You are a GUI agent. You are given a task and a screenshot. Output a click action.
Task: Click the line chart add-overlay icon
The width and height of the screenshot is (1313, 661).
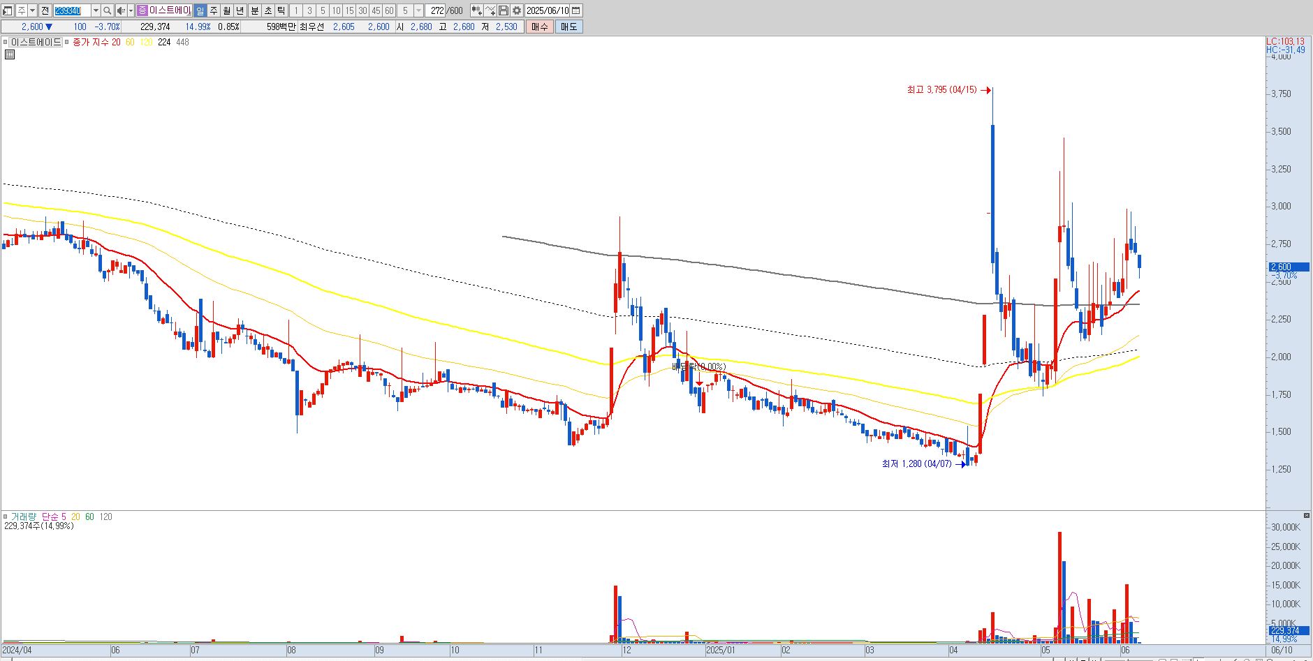(490, 10)
